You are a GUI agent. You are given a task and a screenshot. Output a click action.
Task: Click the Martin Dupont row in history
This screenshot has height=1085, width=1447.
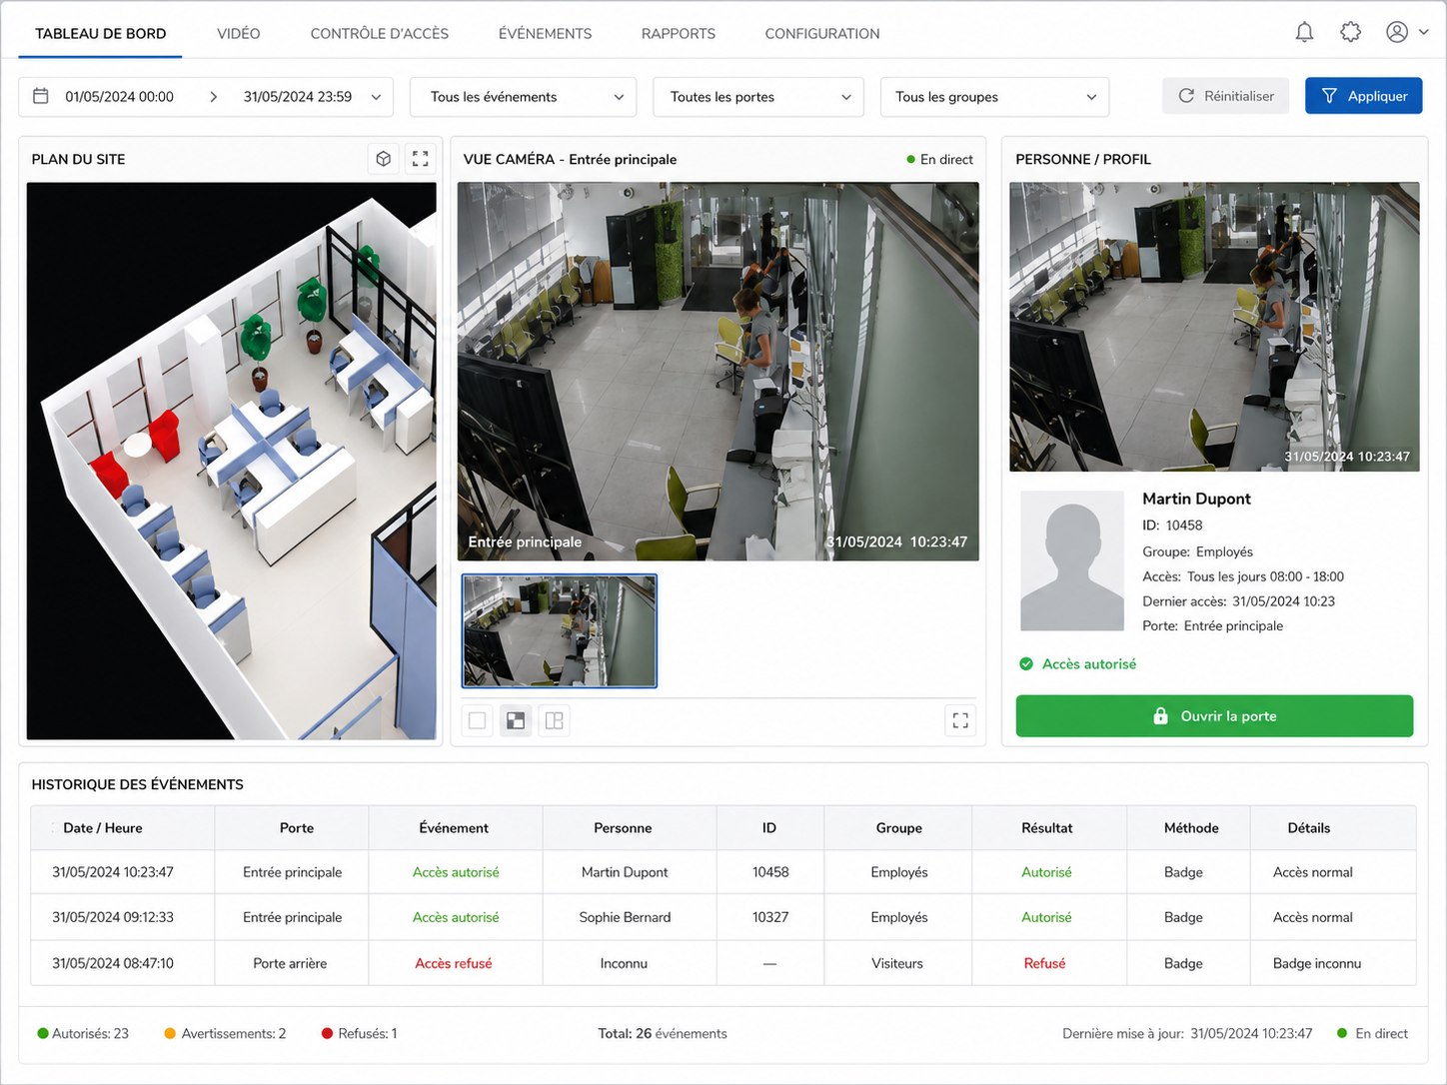(x=723, y=872)
